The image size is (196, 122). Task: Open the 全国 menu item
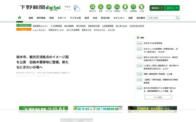[x=130, y=18]
